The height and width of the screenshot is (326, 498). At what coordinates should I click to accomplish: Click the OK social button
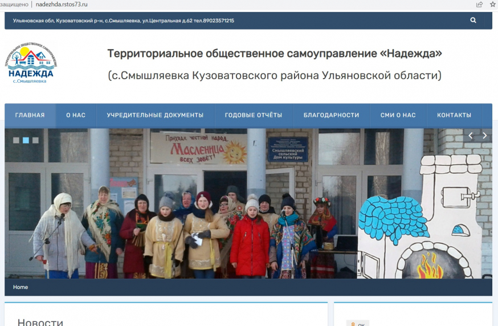pos(358,324)
